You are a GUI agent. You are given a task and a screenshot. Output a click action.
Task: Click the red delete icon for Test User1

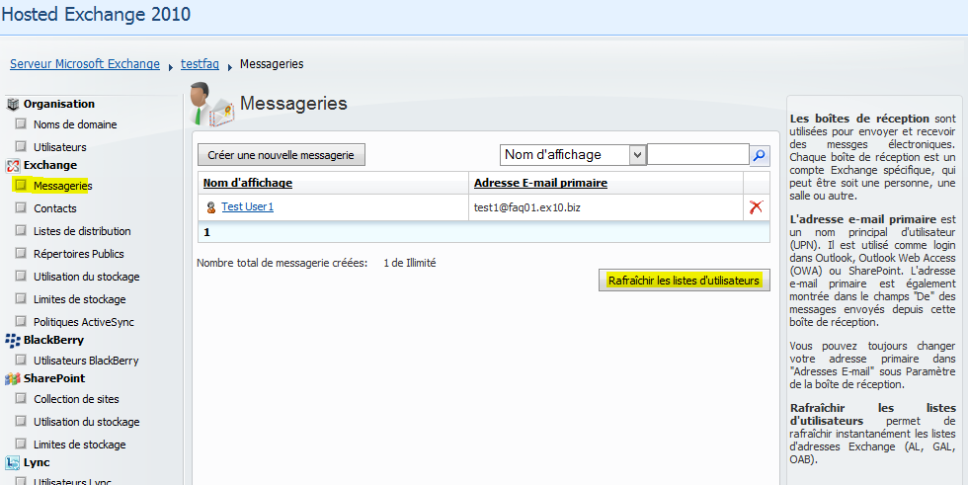(x=757, y=207)
